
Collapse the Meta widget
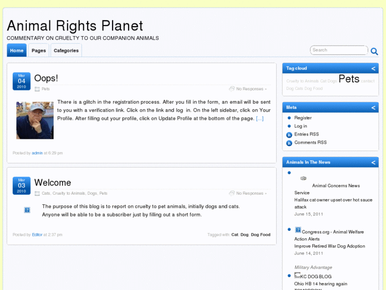pos(373,107)
